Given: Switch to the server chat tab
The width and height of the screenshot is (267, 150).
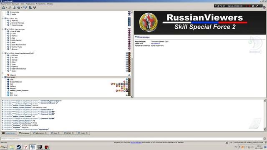Looking at the screenshot, I should (x=9, y=133).
